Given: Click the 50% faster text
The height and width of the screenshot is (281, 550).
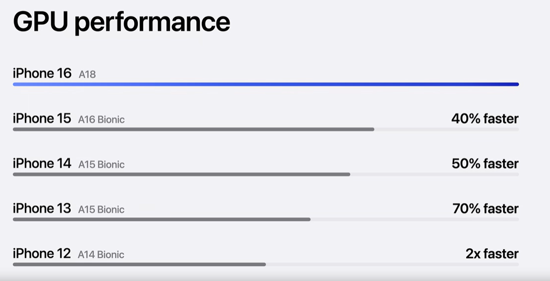Looking at the screenshot, I should (485, 164).
